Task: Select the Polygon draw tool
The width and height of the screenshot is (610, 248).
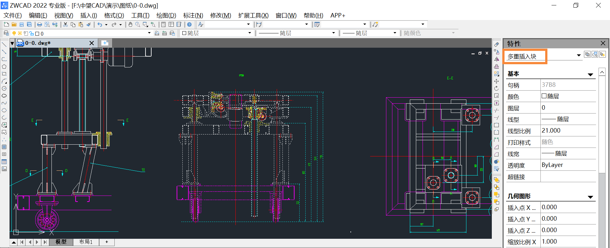Action: tap(4, 67)
